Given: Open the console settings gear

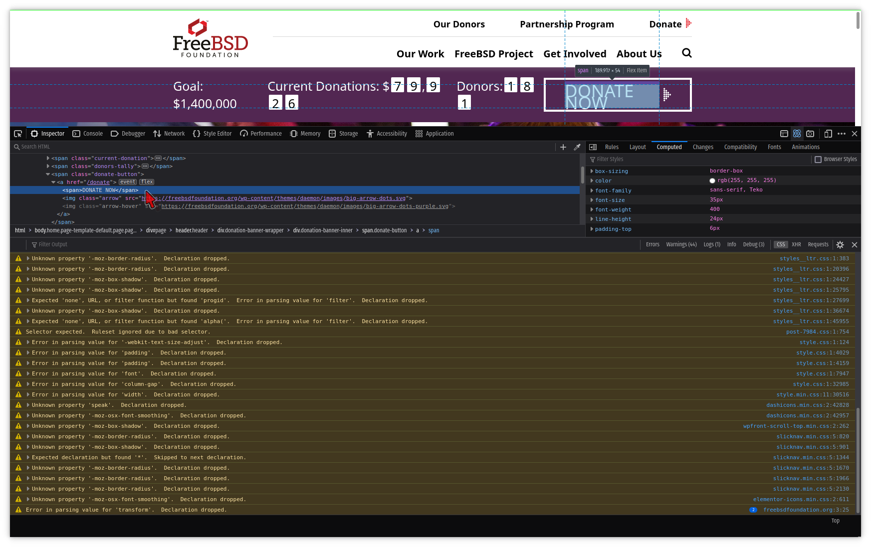Looking at the screenshot, I should pyautogui.click(x=840, y=245).
